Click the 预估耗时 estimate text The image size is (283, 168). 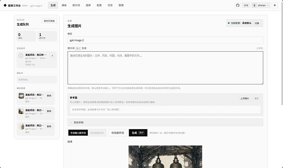pos(167,133)
